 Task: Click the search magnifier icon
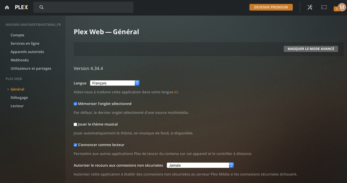tap(41, 7)
